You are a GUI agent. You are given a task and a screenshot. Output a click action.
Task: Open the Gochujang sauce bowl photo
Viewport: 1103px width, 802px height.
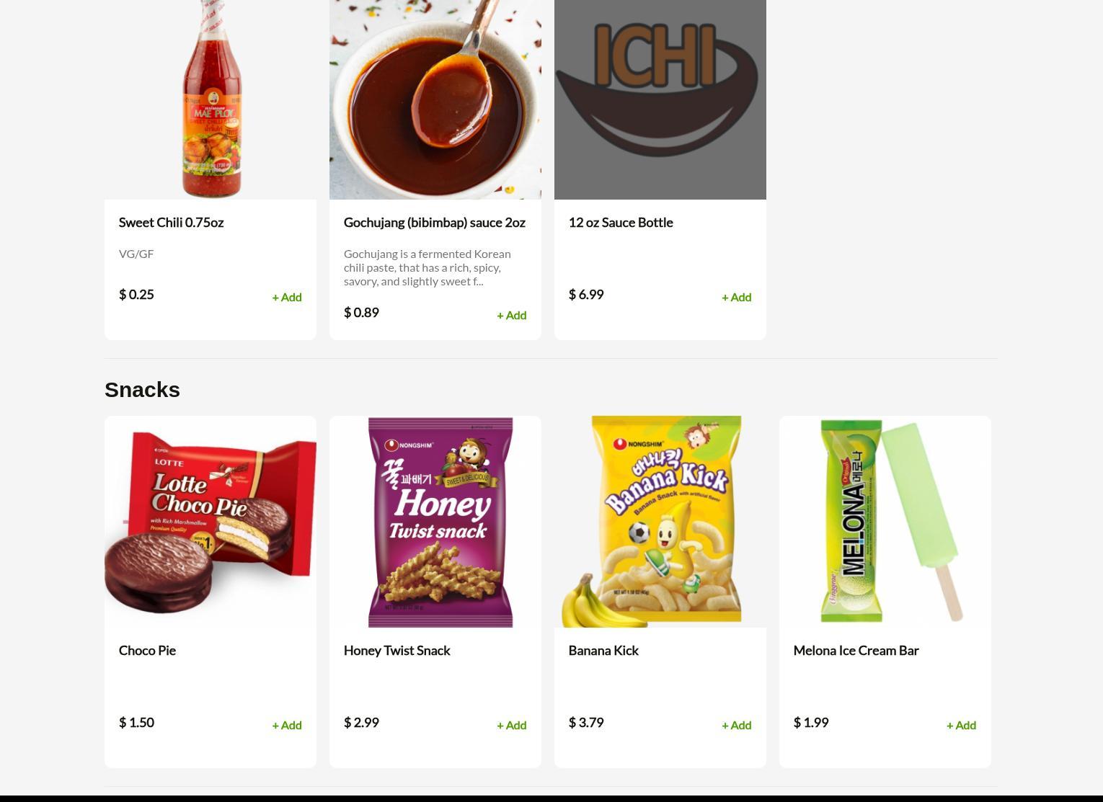[435, 99]
